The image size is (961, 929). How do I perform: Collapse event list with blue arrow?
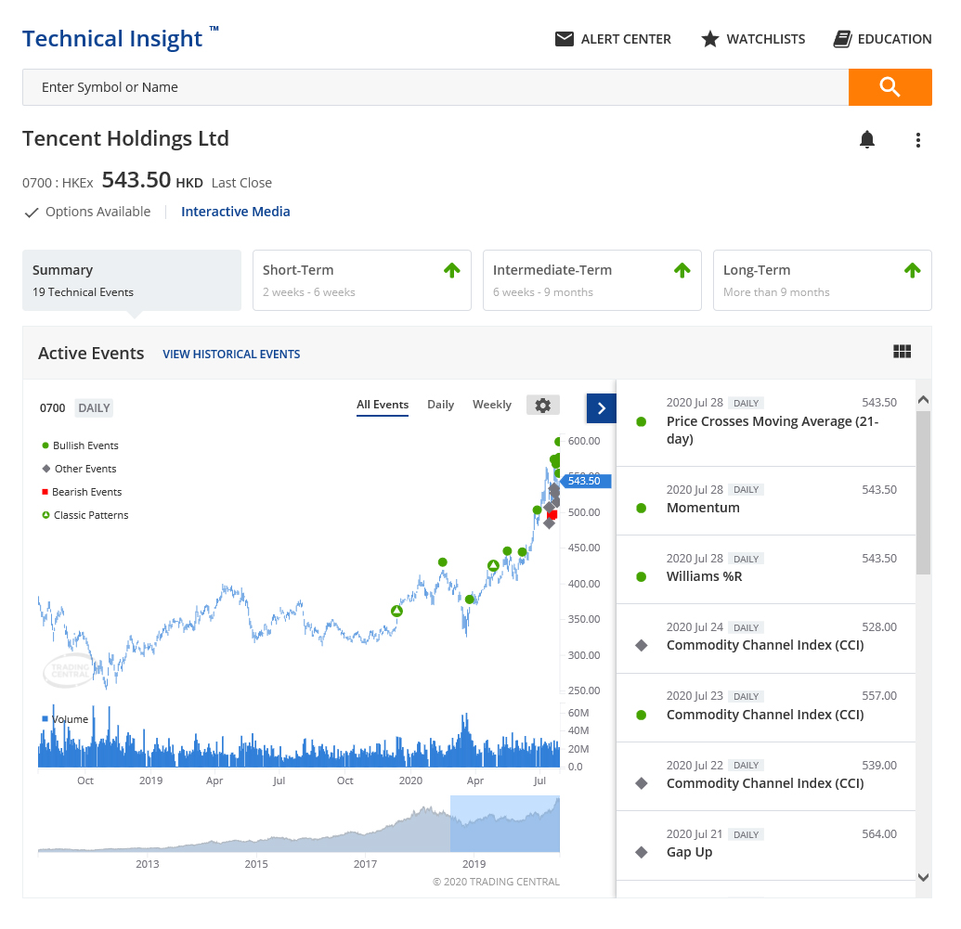pyautogui.click(x=602, y=408)
